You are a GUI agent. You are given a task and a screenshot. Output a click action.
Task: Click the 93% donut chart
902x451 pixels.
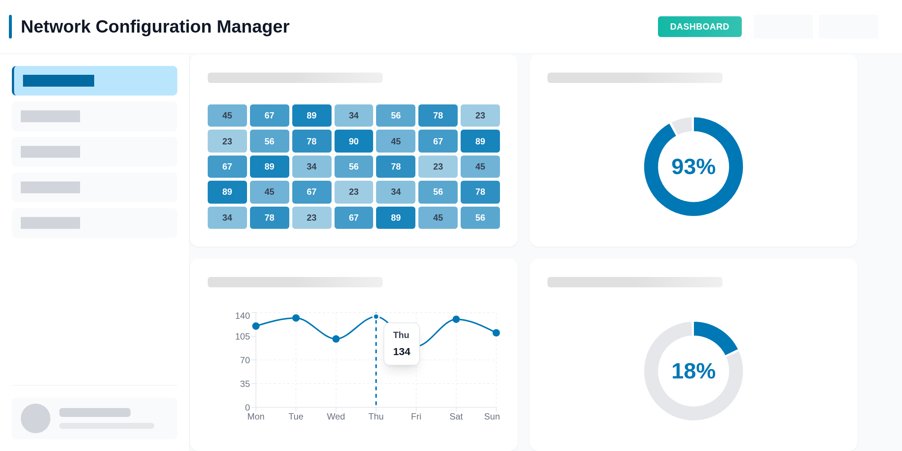[x=693, y=167]
